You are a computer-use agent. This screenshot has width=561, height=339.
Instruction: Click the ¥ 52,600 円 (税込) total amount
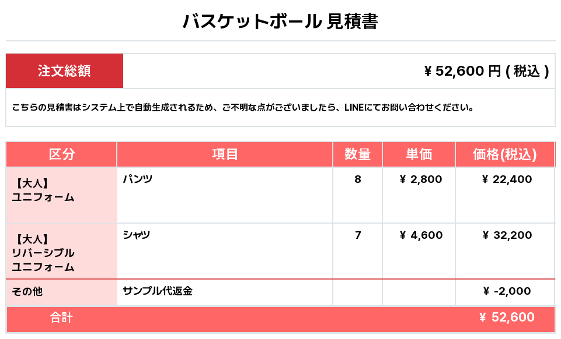coord(486,71)
